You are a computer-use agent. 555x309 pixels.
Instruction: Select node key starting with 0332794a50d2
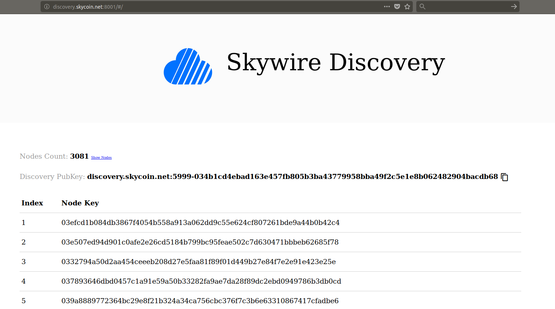click(199, 262)
